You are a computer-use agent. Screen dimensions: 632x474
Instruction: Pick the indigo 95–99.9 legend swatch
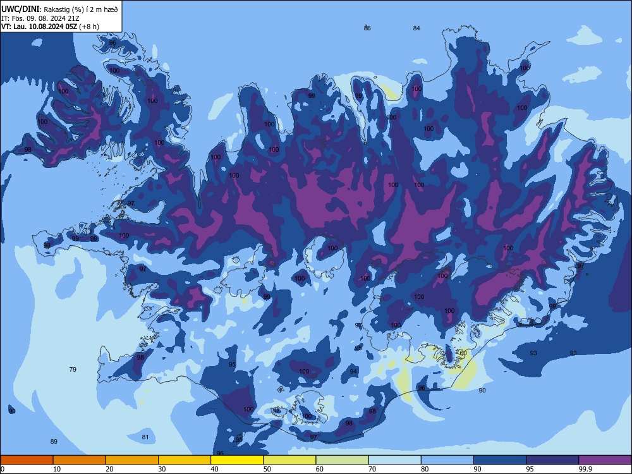click(552, 460)
